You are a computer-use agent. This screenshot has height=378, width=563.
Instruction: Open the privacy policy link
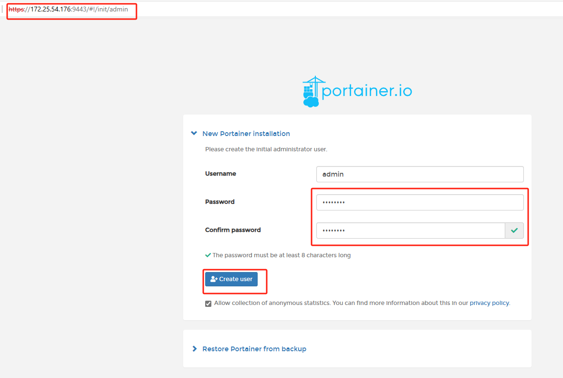[x=489, y=303]
